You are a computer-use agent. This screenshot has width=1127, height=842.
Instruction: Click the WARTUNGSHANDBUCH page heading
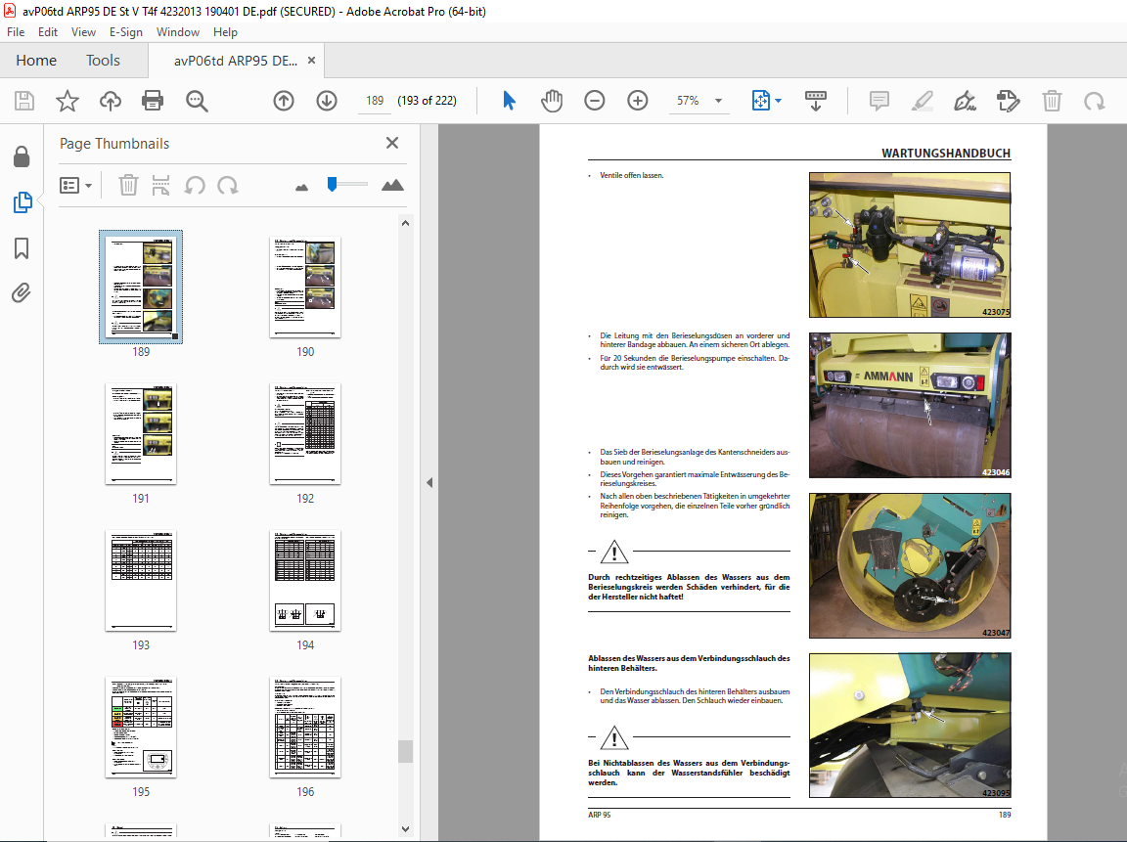[946, 153]
